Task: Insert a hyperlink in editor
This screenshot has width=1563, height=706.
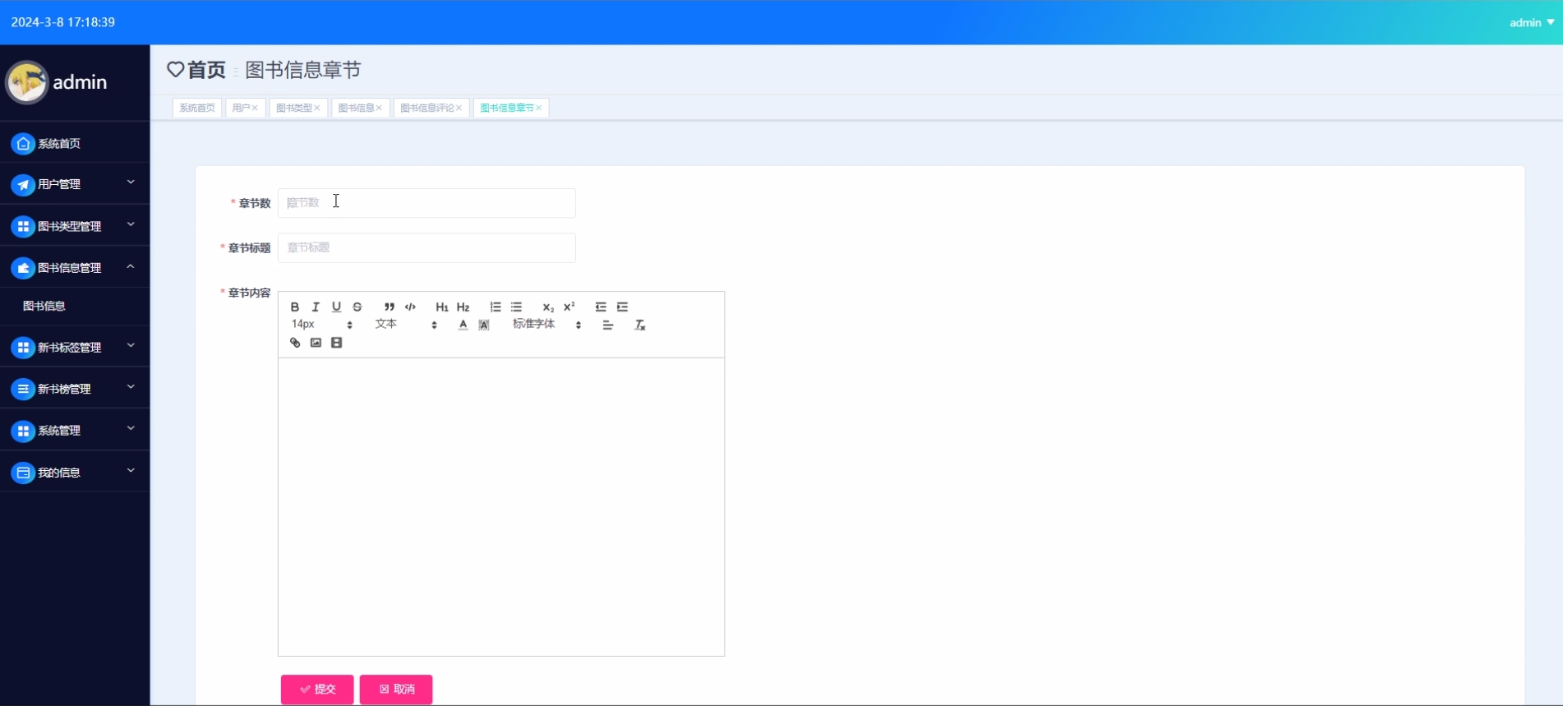Action: 295,343
